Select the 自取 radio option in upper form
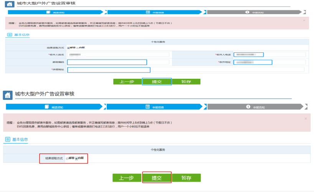The image size is (314, 192). tap(78, 48)
